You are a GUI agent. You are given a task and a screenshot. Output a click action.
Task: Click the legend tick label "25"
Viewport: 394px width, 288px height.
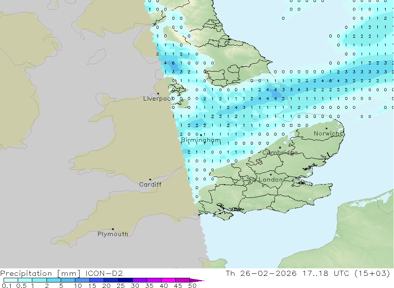pos(121,286)
